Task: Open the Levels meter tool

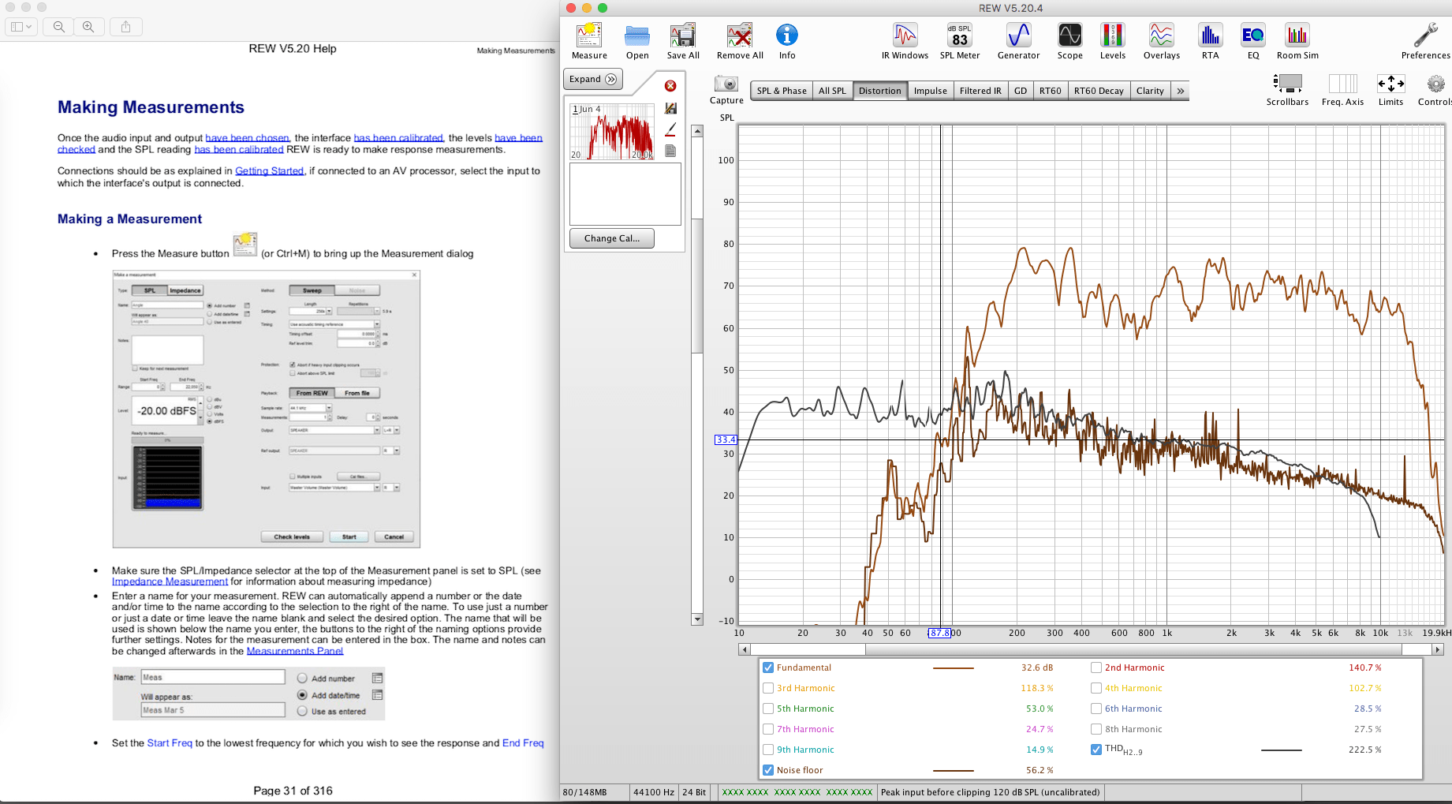Action: click(x=1113, y=41)
